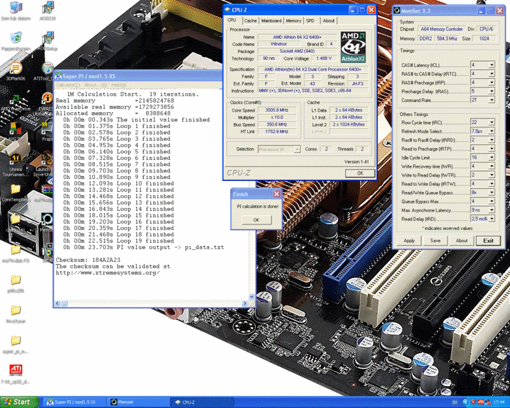Viewport: 510px width, 408px height.
Task: Open the CAS# Latency (tCL) dropdown
Action: pyautogui.click(x=492, y=65)
